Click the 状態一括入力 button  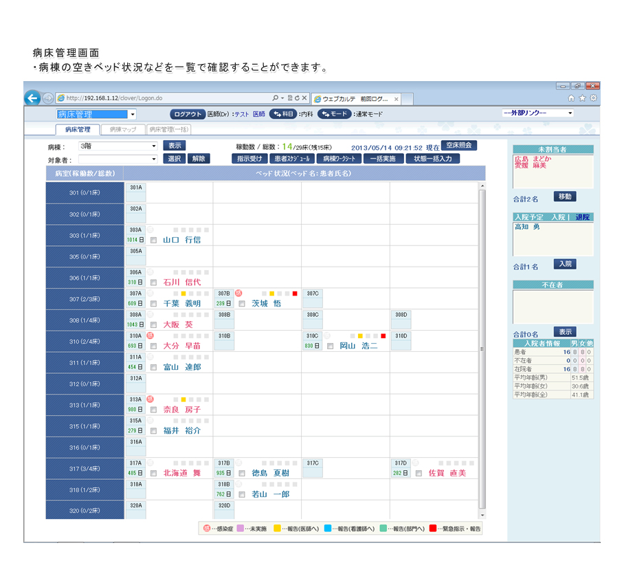433,159
